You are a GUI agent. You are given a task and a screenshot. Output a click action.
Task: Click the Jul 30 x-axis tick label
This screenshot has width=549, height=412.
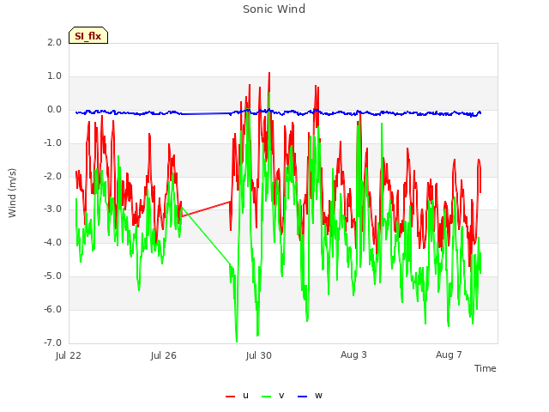[x=259, y=355]
